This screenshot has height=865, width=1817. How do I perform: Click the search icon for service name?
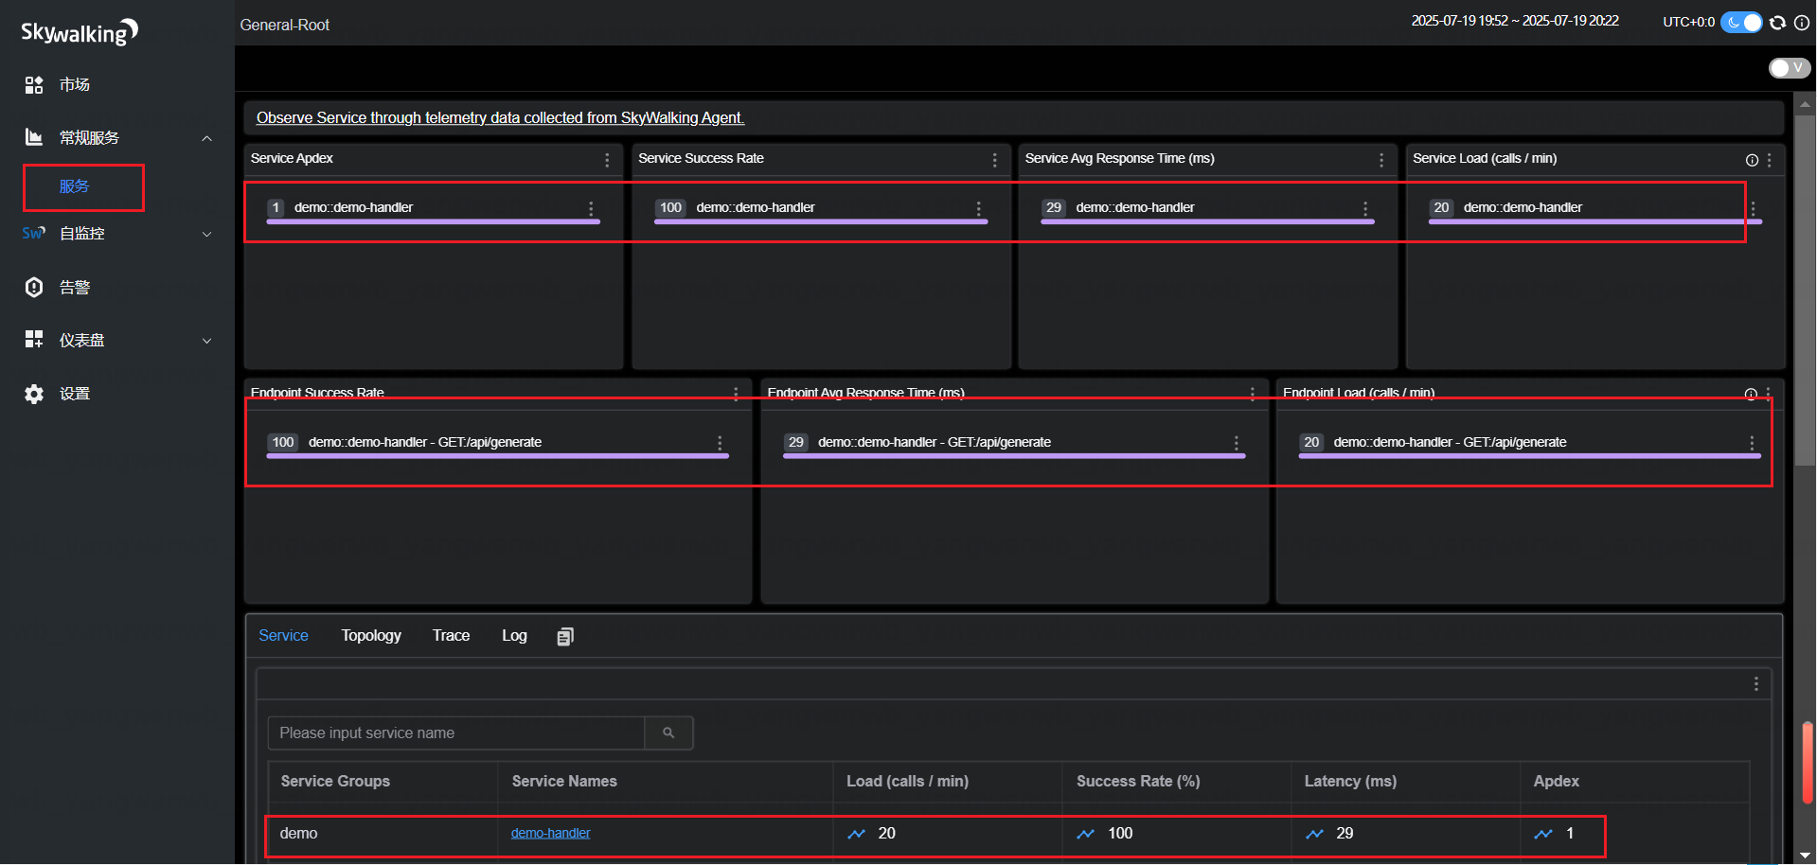pos(668,733)
